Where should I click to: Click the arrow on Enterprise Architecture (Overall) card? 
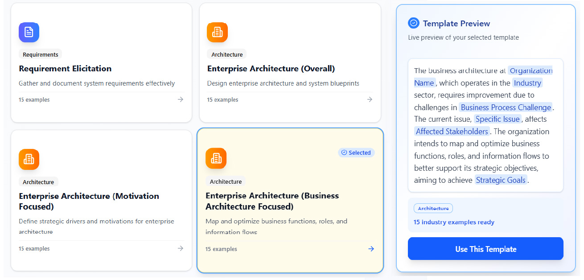point(370,99)
